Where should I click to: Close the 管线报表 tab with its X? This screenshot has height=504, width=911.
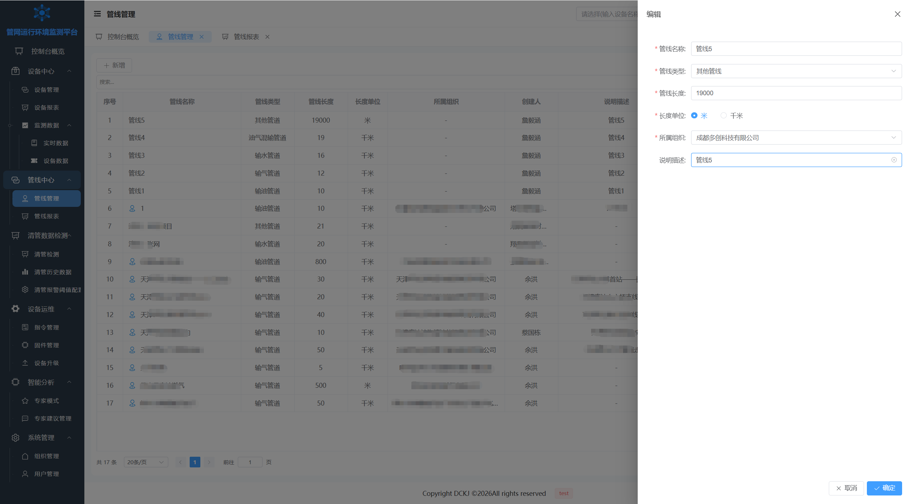(x=267, y=37)
